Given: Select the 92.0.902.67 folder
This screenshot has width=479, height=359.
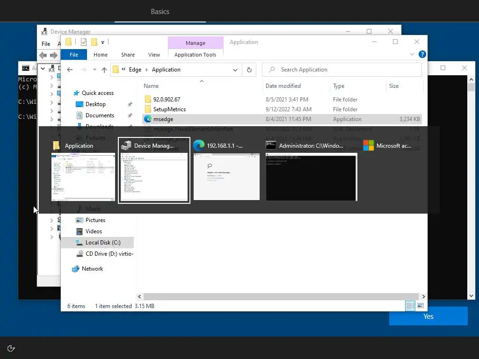Looking at the screenshot, I should pyautogui.click(x=167, y=99).
